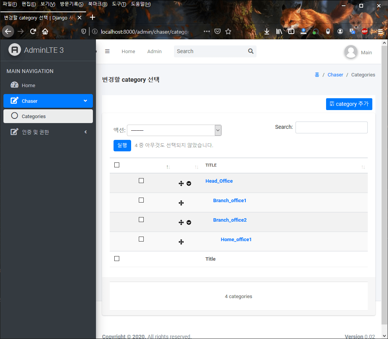Click the bookmark star icon in address bar
This screenshot has width=388, height=339.
click(x=228, y=32)
